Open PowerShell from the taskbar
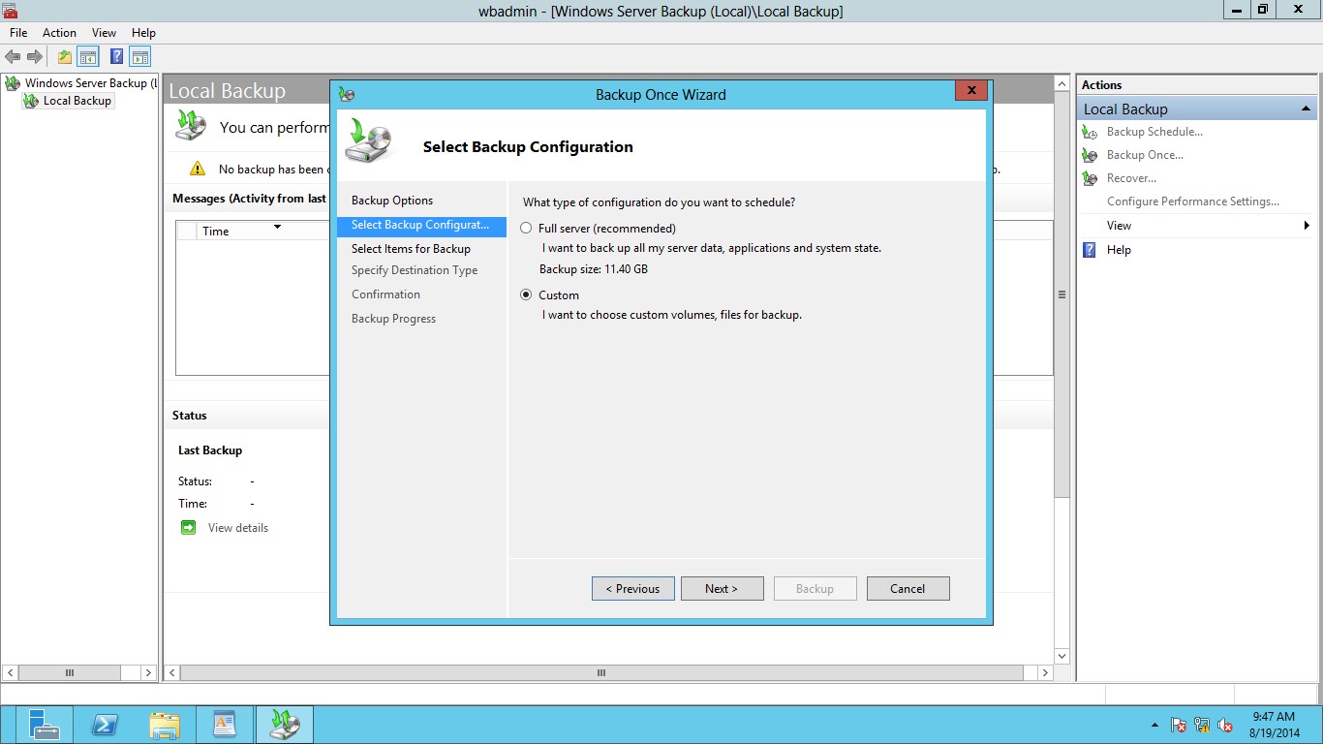 tap(105, 725)
